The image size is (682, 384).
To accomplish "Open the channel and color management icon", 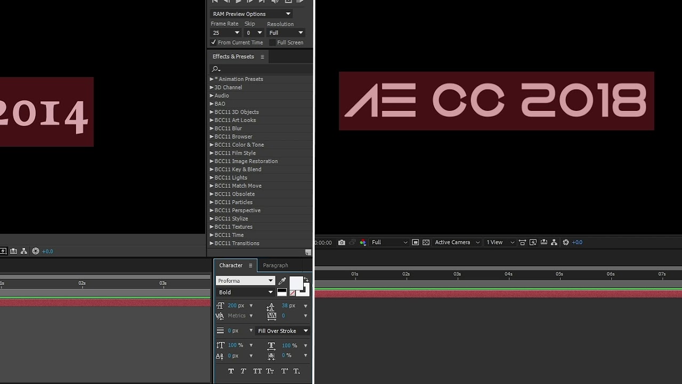I will 363,242.
